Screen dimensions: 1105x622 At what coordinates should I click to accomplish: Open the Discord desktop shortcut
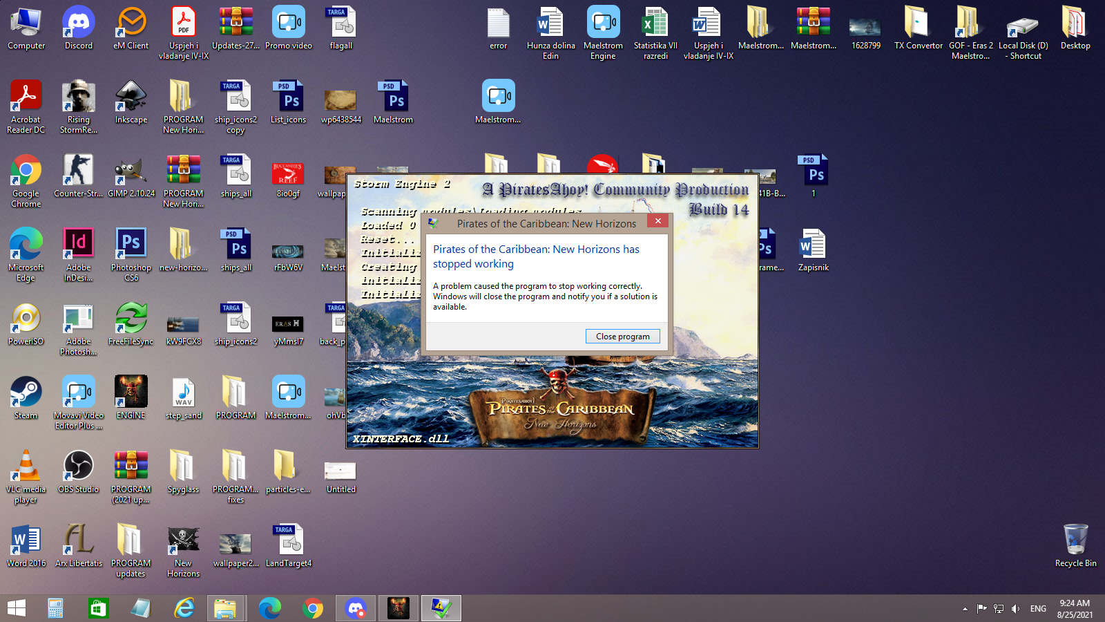coord(79,28)
